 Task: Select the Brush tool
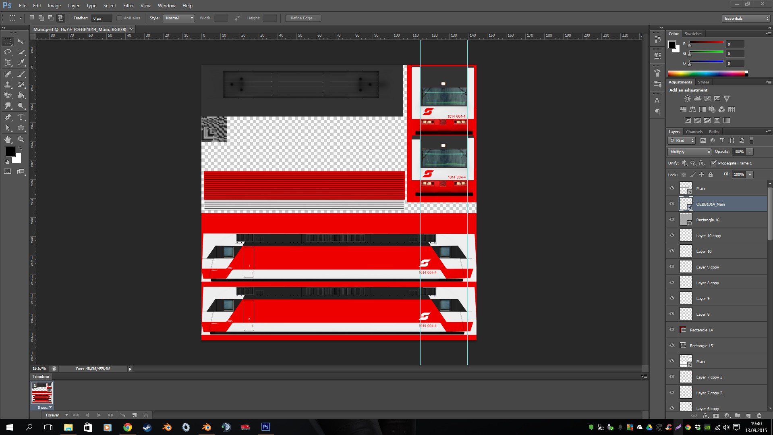click(x=21, y=74)
